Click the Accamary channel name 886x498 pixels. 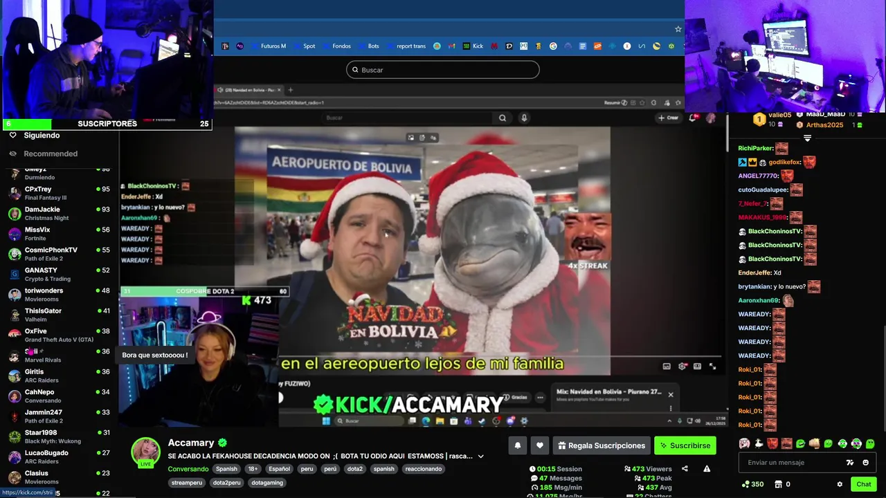click(191, 443)
